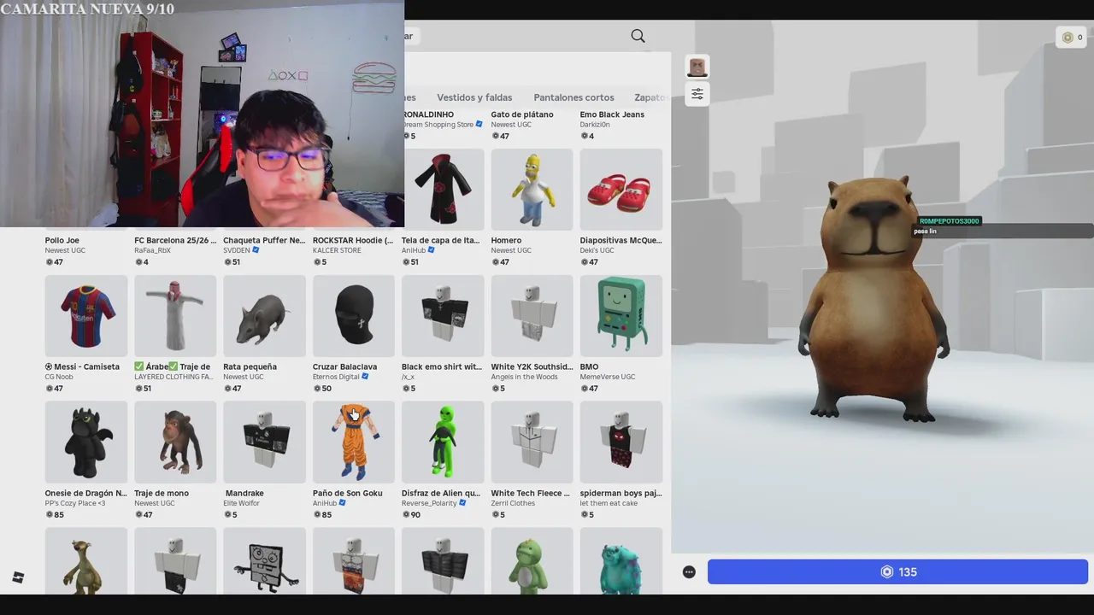Screen dimensions: 1094x615
Task: Select the Mandrake shirt item
Action: point(264,442)
